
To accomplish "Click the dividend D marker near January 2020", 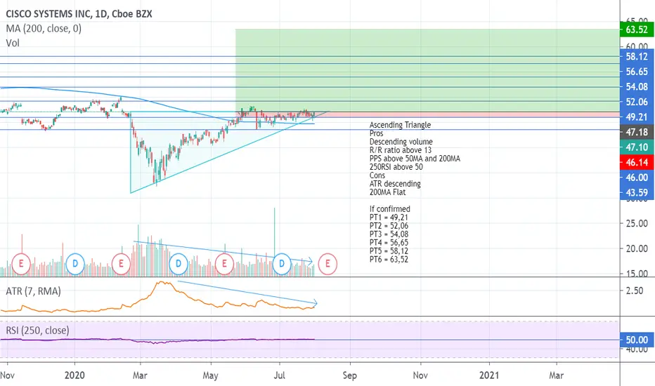I will click(x=75, y=264).
